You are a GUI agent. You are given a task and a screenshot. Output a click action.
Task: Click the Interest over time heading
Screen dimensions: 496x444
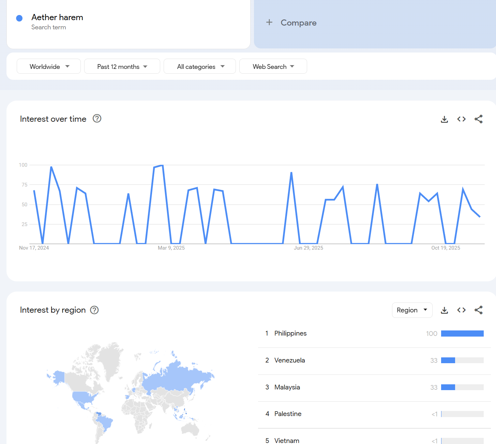pos(53,119)
